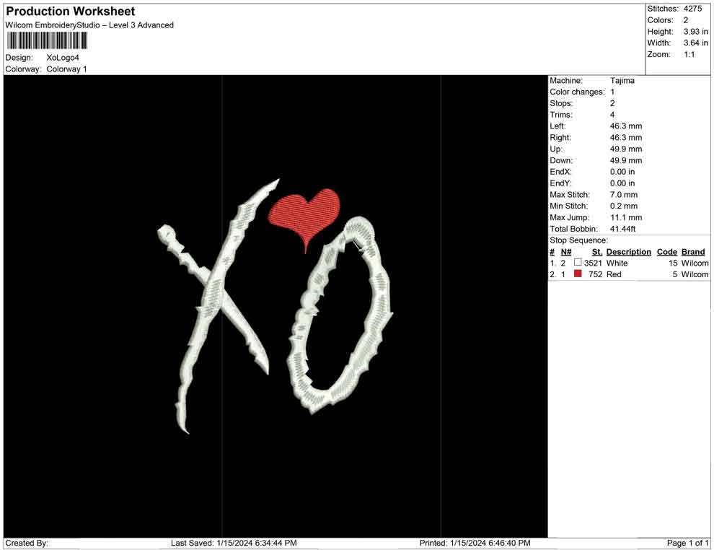The image size is (714, 550).
Task: Click the red thread color swatch
Action: pyautogui.click(x=578, y=274)
